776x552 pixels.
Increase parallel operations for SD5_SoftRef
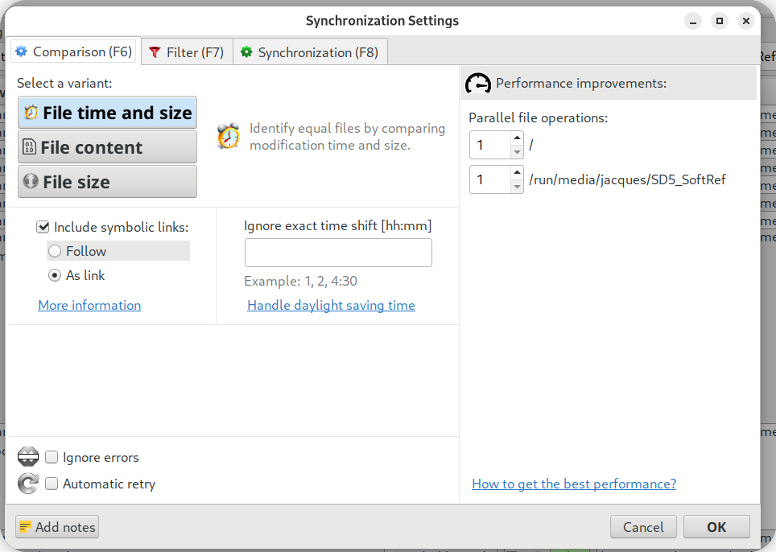coord(517,173)
